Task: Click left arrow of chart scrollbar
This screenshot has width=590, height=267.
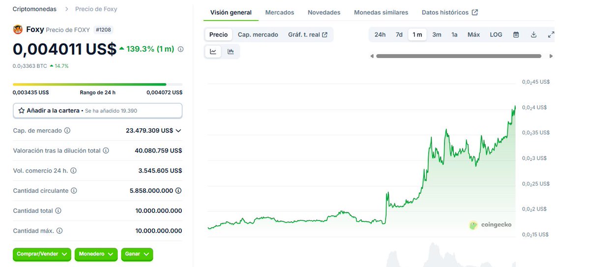Action: point(372,56)
